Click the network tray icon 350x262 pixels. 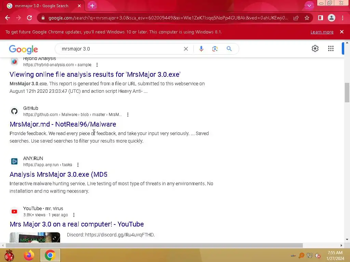click(310, 255)
